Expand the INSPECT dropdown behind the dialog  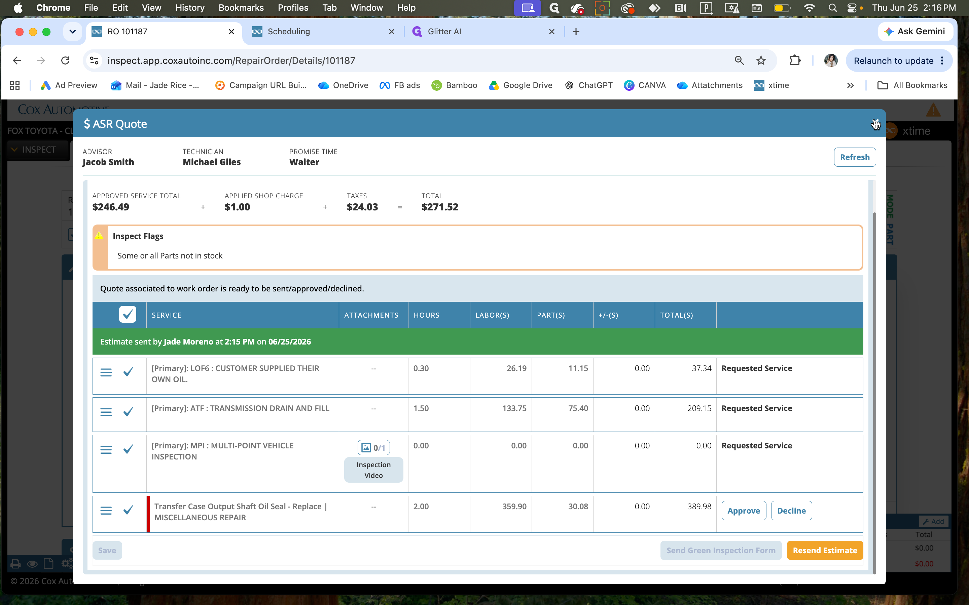38,149
